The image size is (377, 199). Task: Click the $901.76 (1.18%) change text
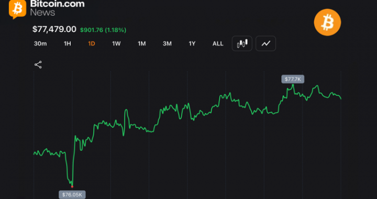tap(103, 30)
